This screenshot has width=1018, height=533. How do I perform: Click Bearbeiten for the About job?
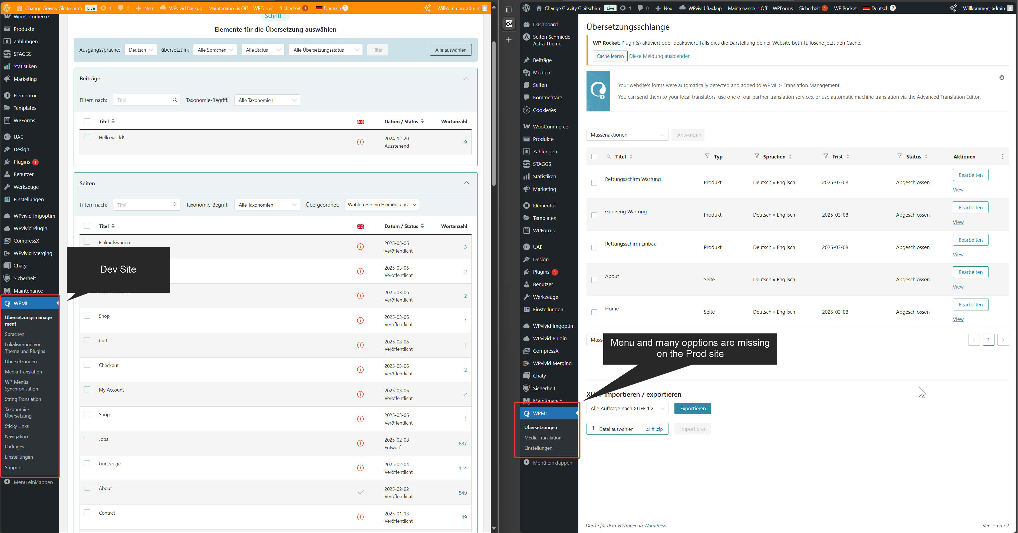970,272
